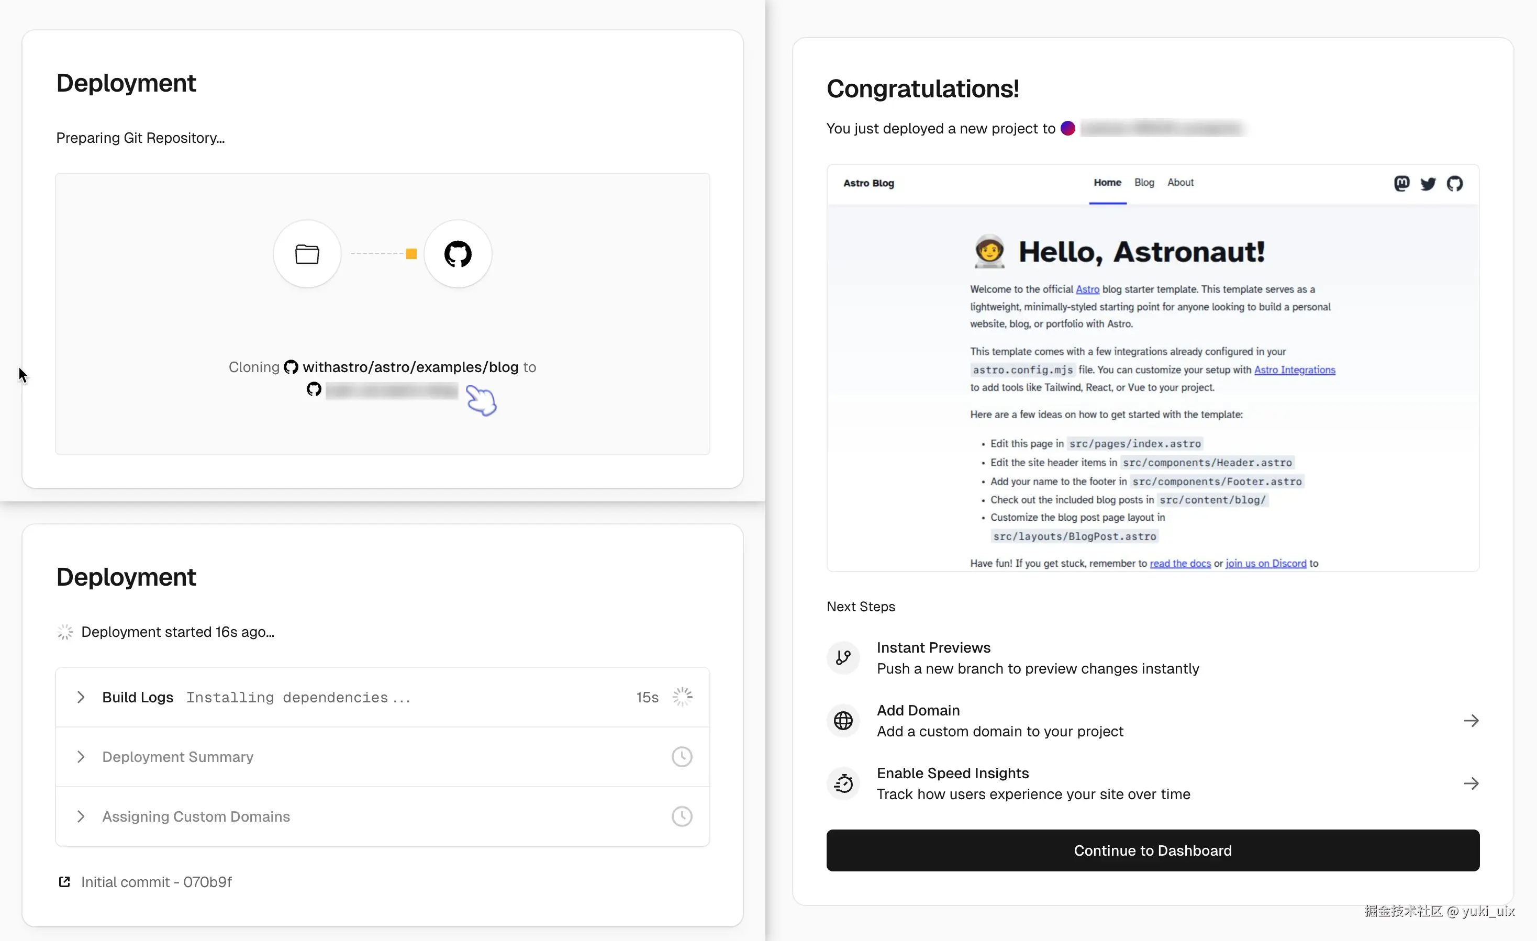Open the join us on Discord link
Screen dimensions: 1537x941
[x=1266, y=563]
